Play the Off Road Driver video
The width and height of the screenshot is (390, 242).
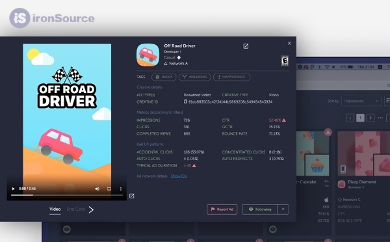tap(13, 189)
